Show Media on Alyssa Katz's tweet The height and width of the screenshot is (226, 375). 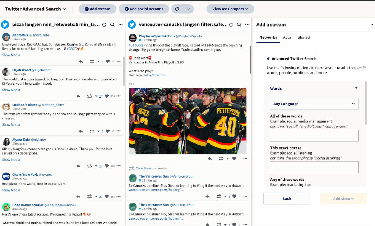[11, 160]
